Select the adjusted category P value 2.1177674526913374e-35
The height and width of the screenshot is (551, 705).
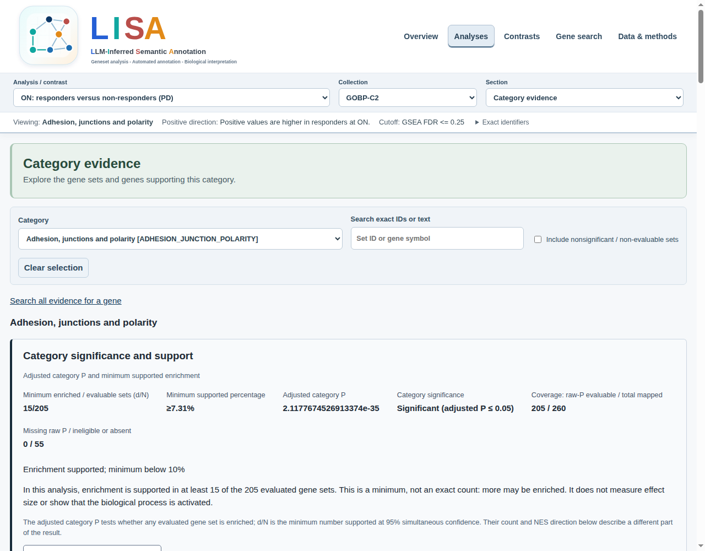331,408
